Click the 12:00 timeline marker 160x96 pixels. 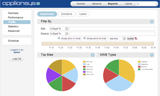pos(135,47)
